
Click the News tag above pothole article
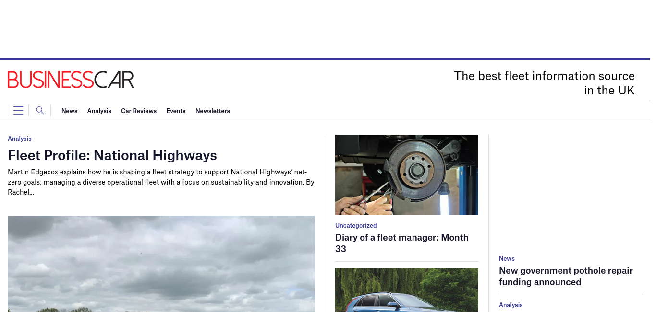[x=507, y=258]
